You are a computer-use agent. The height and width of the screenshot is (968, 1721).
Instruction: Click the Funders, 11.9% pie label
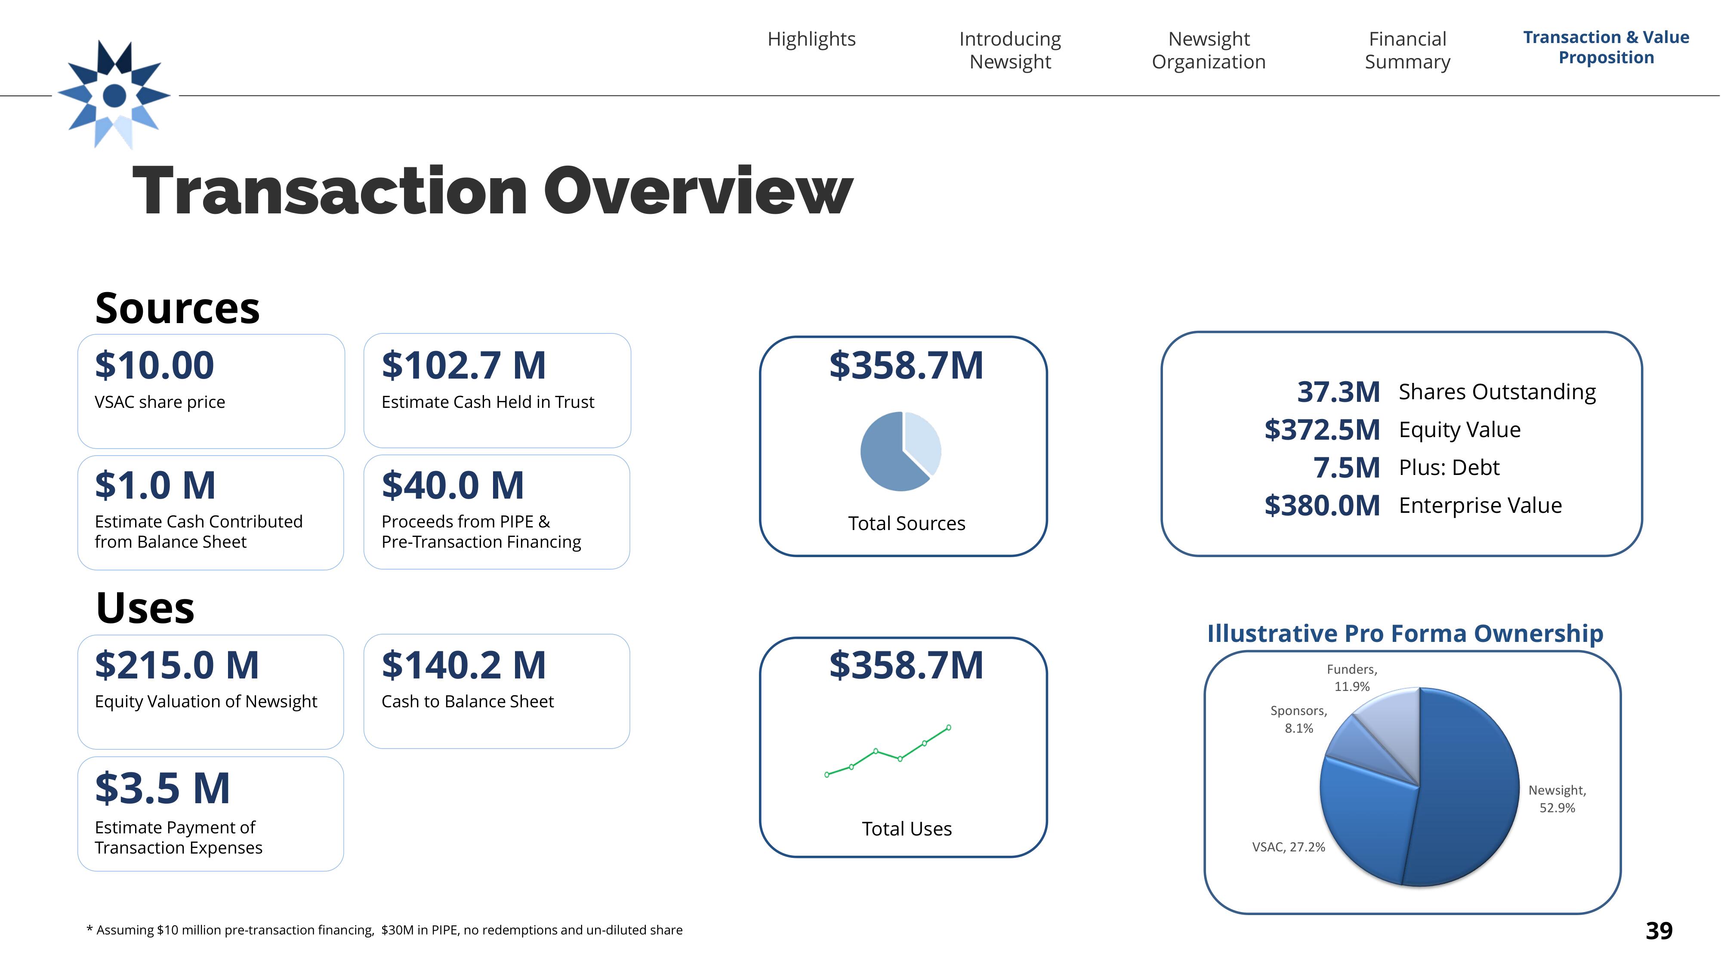1351,678
